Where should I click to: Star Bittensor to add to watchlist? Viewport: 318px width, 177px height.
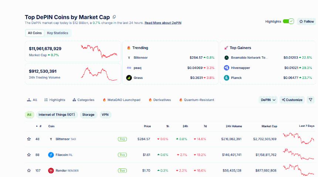(29, 139)
